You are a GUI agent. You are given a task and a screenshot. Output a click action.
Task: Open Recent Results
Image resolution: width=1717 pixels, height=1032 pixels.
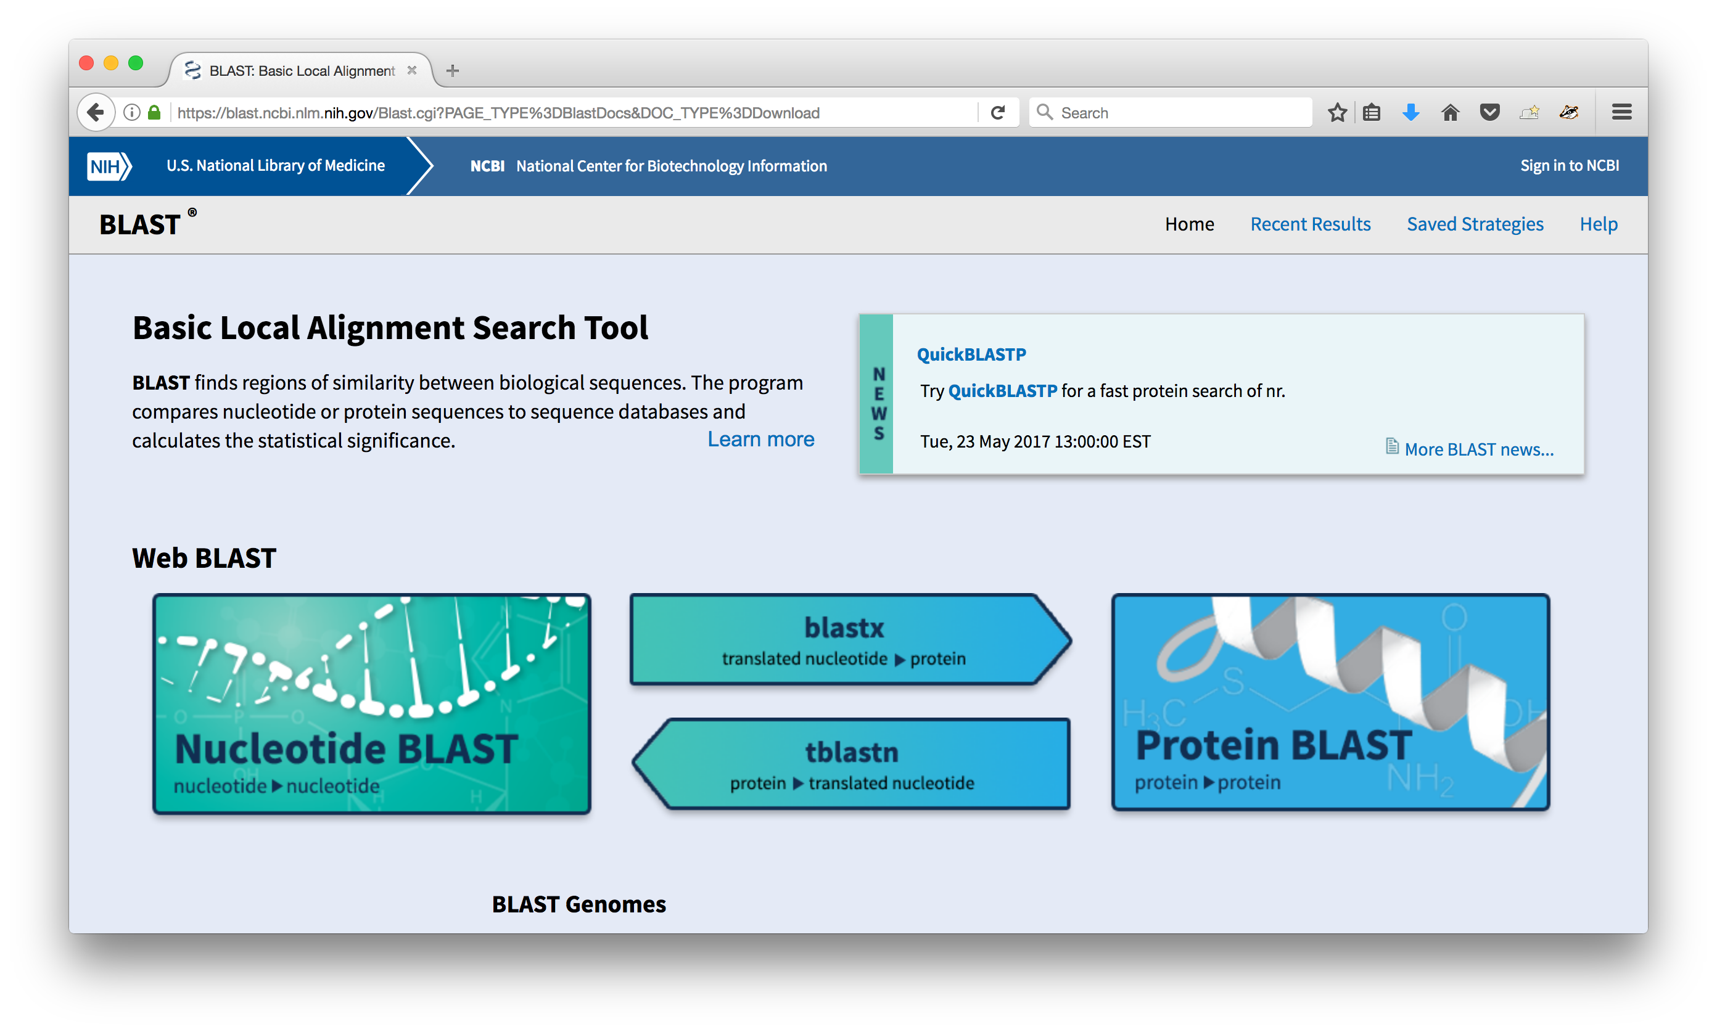coord(1310,224)
